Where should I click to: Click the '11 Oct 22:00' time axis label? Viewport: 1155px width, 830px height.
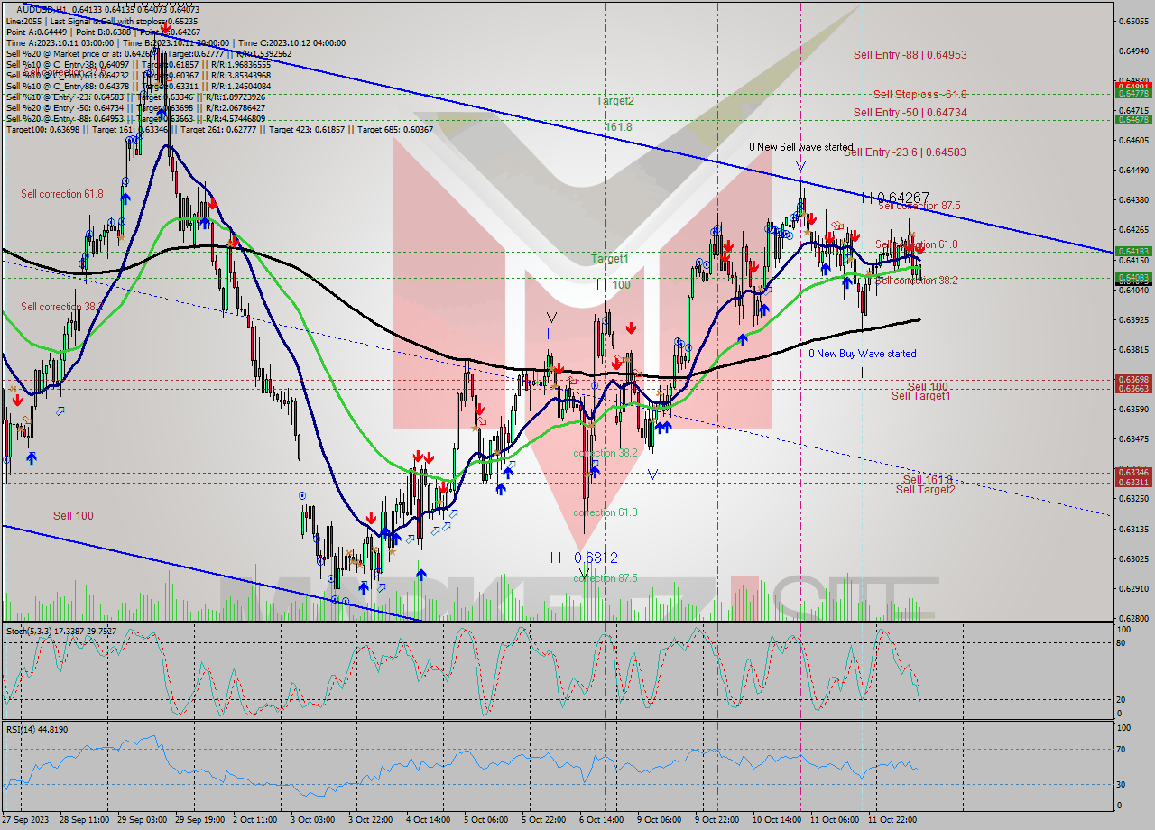(x=892, y=820)
